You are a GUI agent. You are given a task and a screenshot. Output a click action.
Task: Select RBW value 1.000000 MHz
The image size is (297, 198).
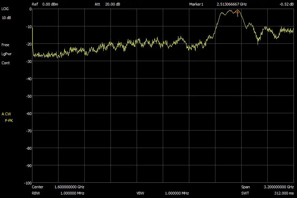(73, 193)
